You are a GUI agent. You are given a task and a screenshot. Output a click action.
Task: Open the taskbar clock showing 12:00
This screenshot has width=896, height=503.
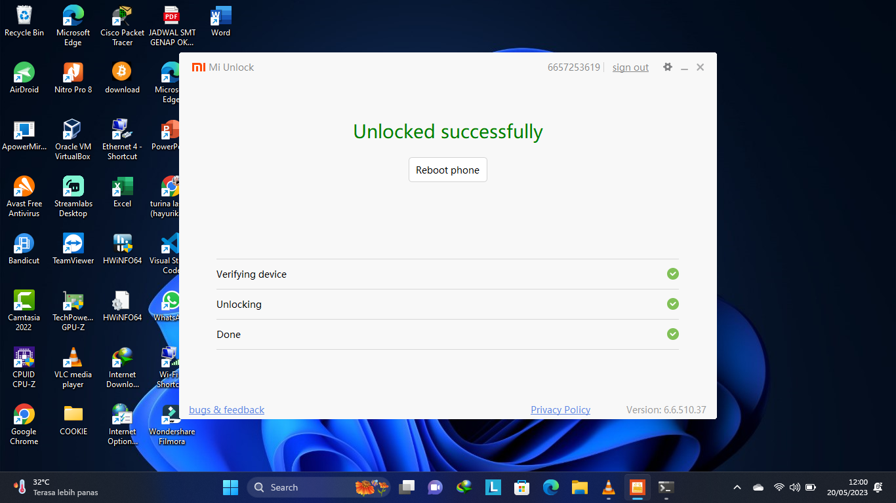(x=847, y=487)
